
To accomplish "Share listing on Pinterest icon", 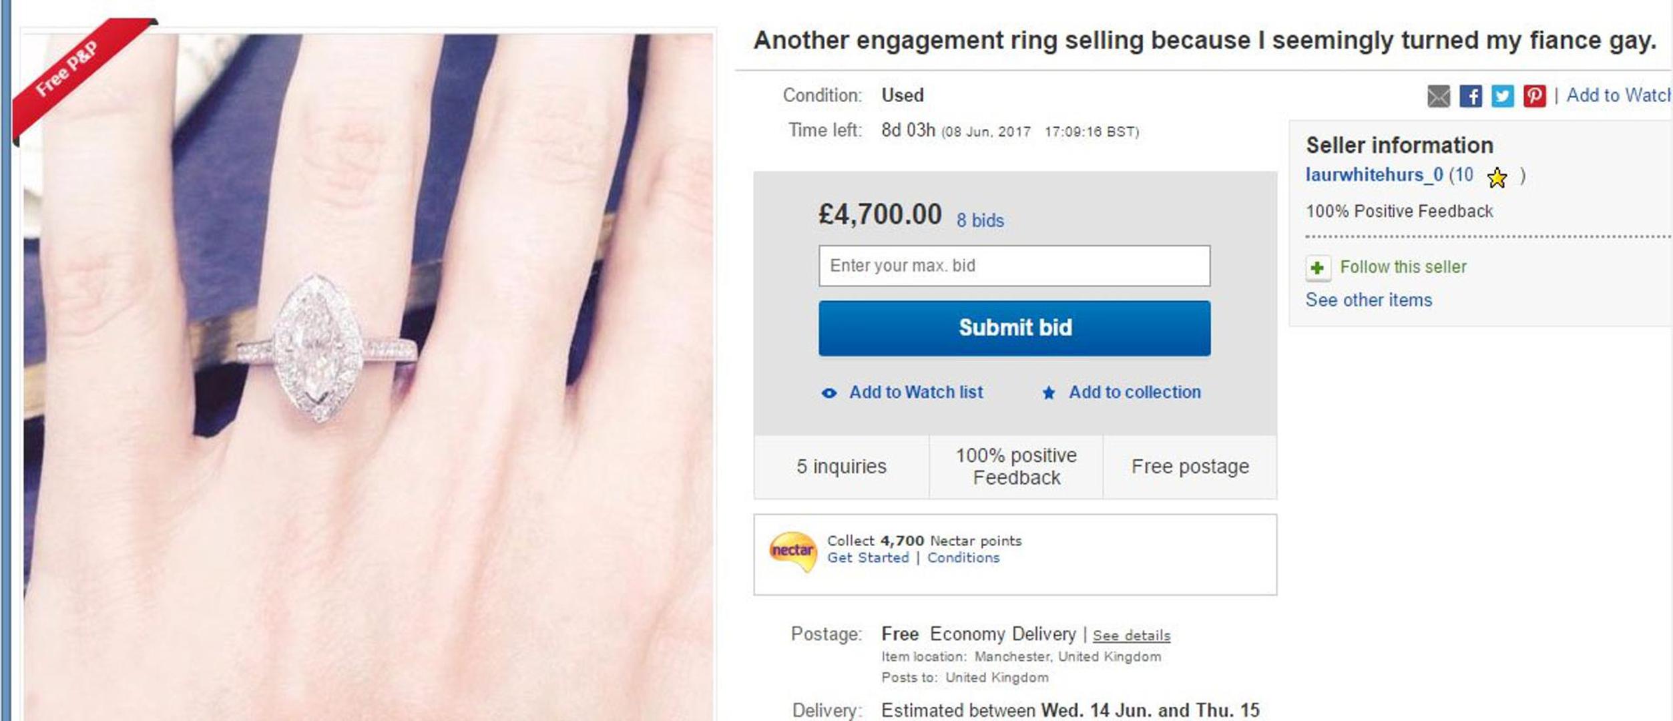I will pyautogui.click(x=1534, y=96).
